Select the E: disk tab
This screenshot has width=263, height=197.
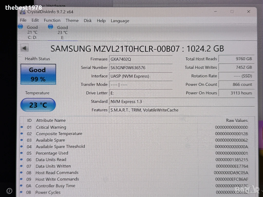pos(62,33)
